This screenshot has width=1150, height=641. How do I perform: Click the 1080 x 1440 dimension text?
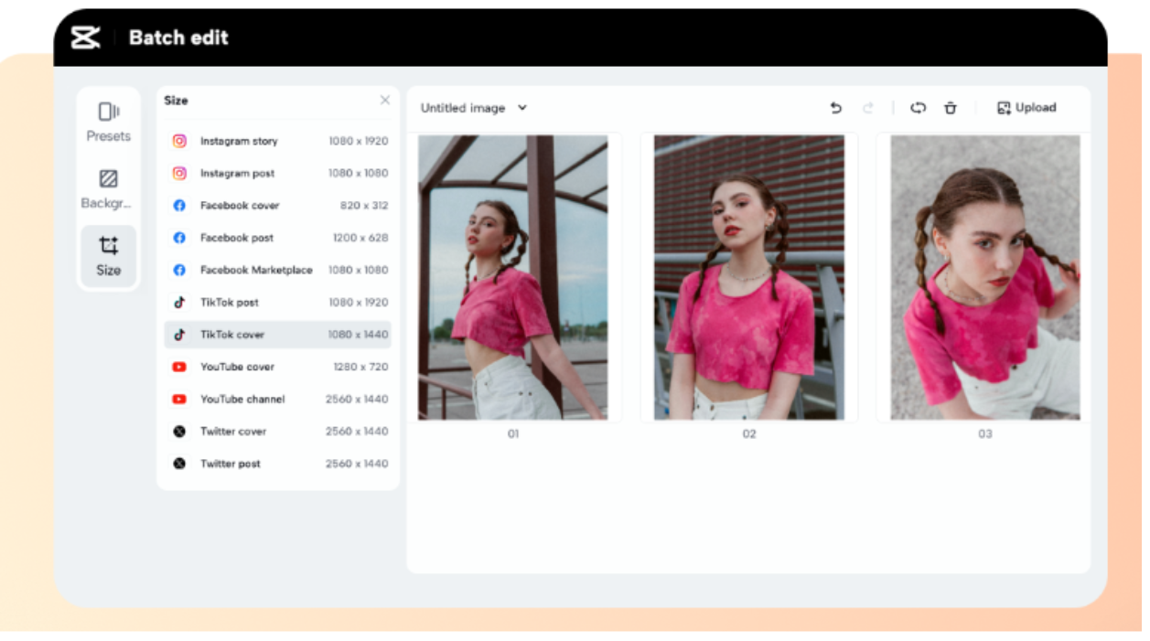pos(359,335)
